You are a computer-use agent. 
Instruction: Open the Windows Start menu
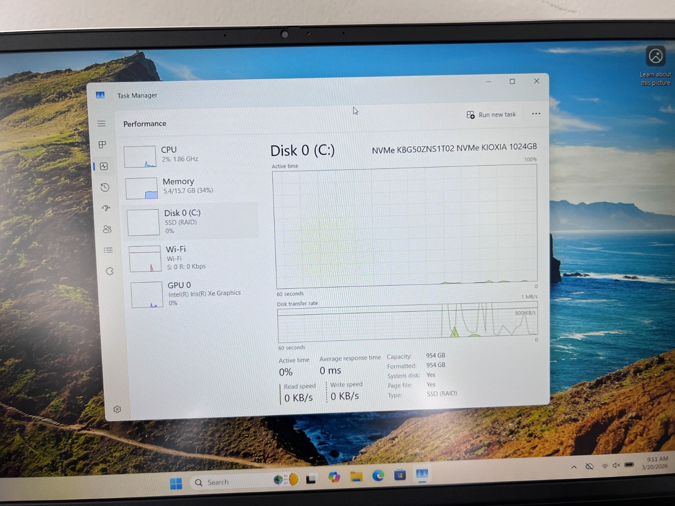pyautogui.click(x=176, y=483)
